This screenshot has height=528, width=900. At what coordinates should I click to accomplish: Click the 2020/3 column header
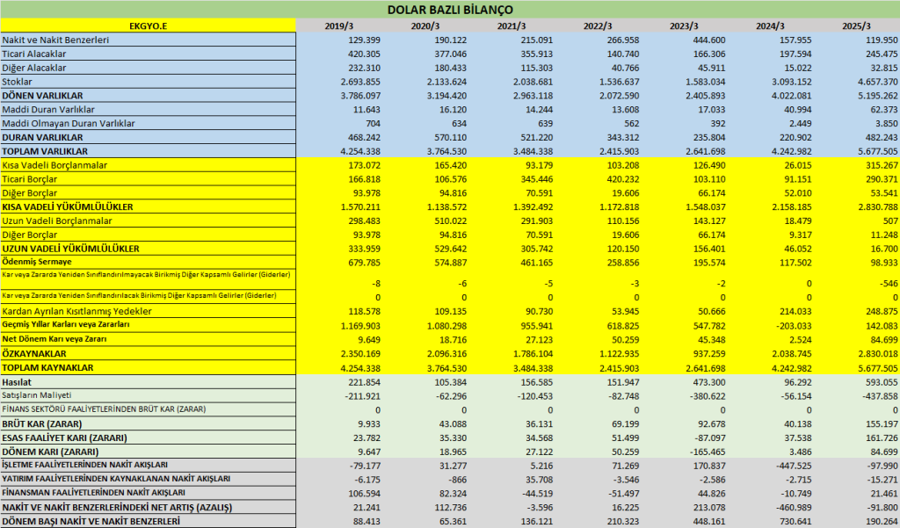point(425,25)
